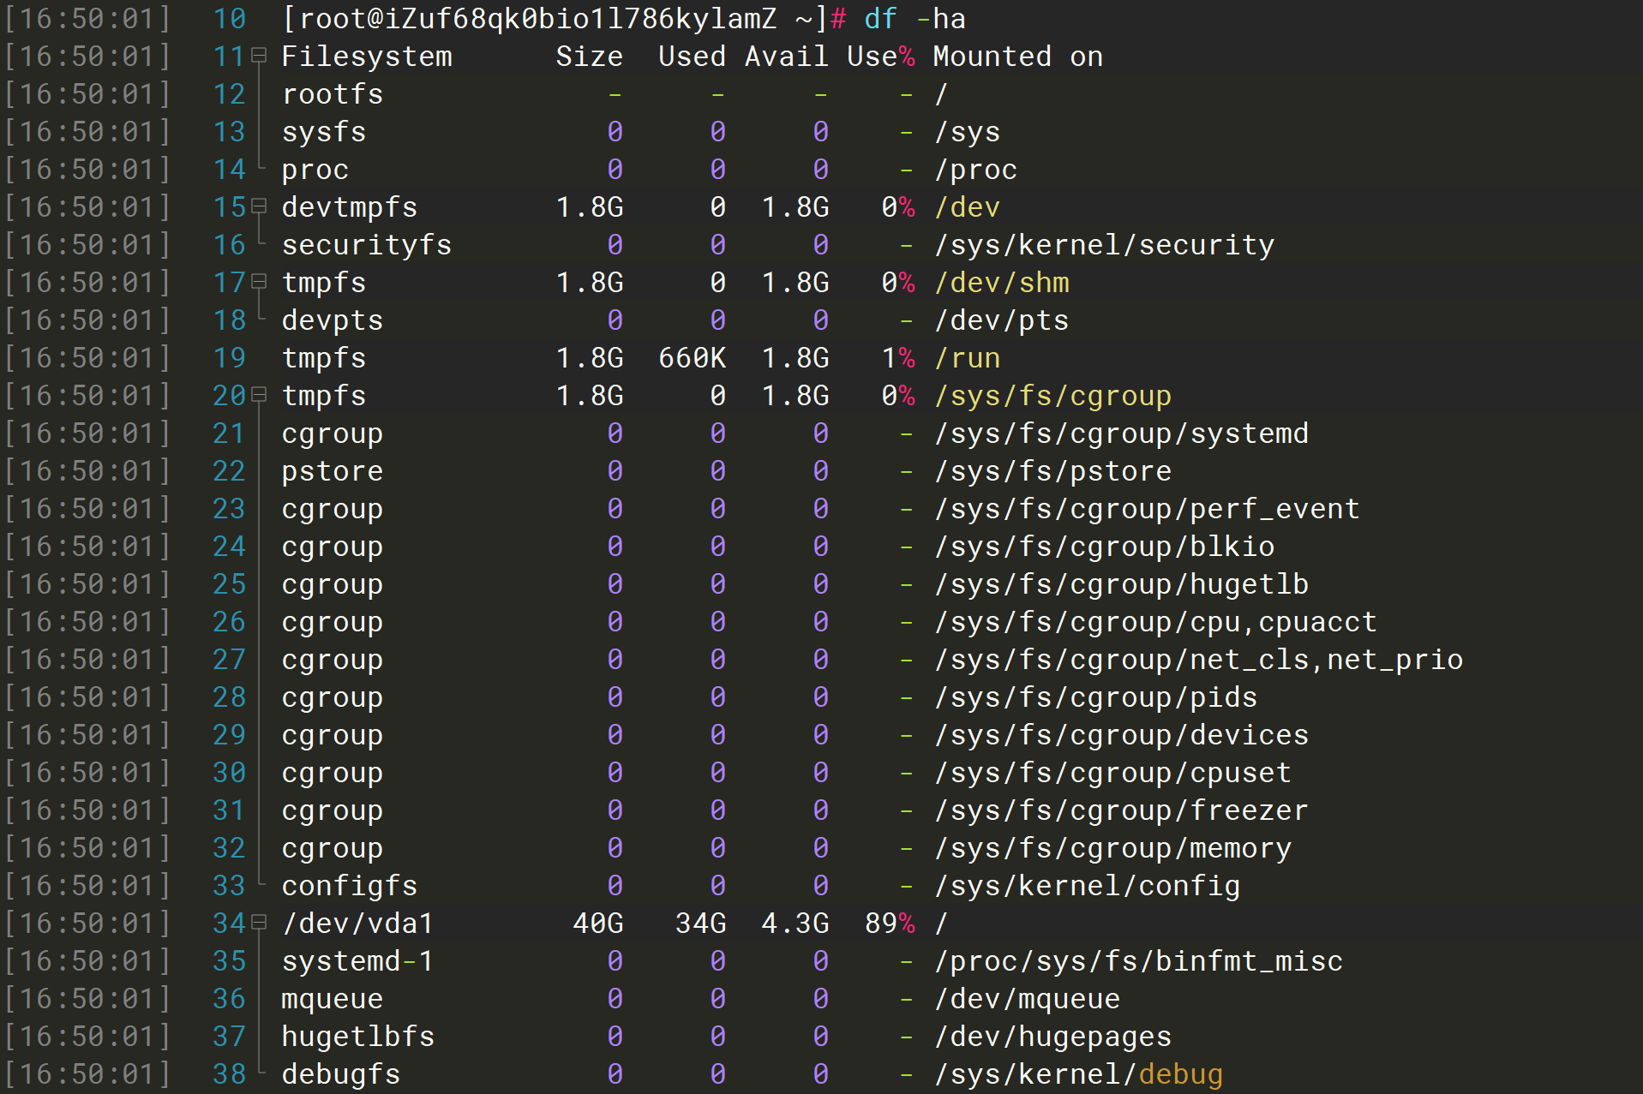This screenshot has height=1094, width=1643.
Task: Collapse the fold marker at line 11
Action: pyautogui.click(x=259, y=57)
